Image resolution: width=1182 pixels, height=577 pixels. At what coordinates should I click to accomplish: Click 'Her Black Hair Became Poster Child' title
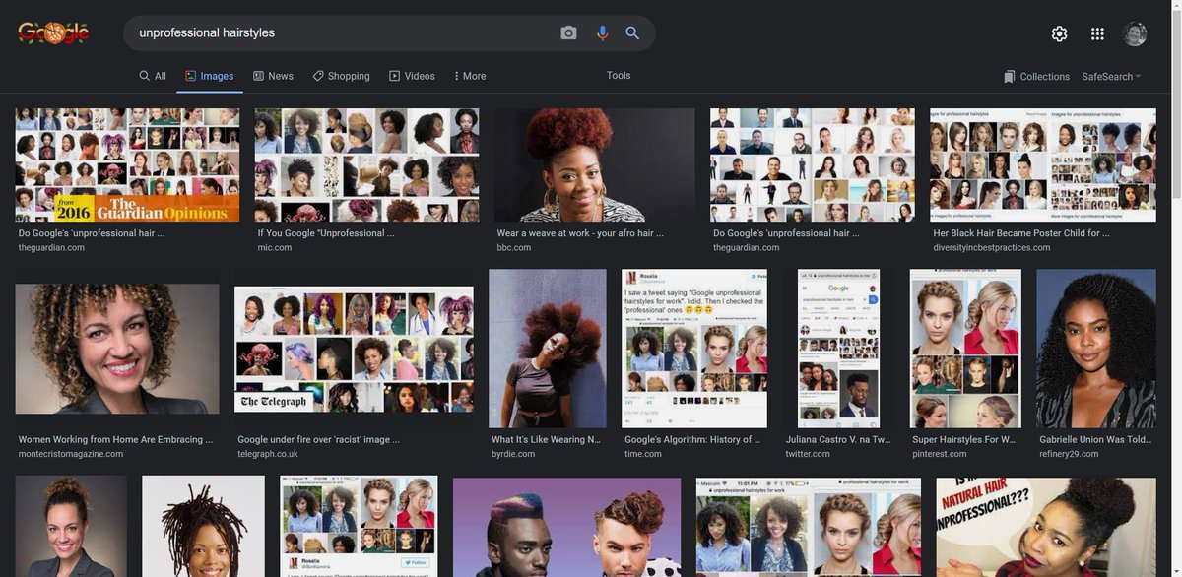(1021, 233)
